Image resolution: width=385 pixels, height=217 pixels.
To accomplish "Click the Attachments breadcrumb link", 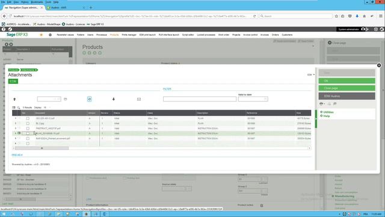I will pos(29,70).
